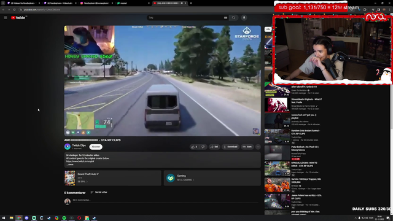The height and width of the screenshot is (221, 393).
Task: Expand description with ...more
Action: pos(70,165)
